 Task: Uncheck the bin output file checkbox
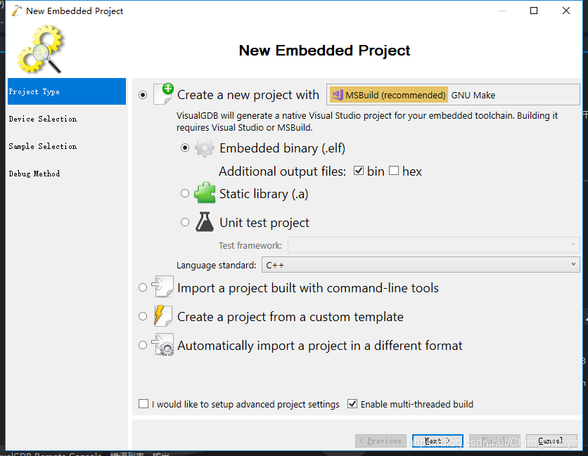tap(359, 171)
